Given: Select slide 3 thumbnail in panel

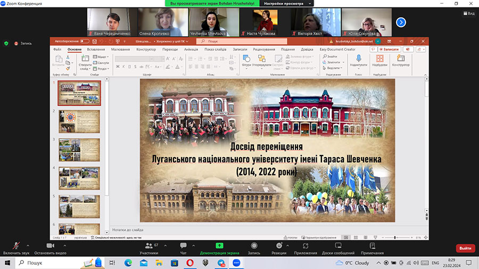Looking at the screenshot, I should [x=79, y=149].
